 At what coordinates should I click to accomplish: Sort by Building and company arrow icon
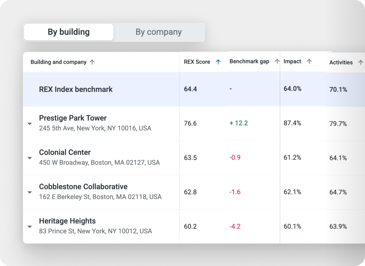[92, 62]
